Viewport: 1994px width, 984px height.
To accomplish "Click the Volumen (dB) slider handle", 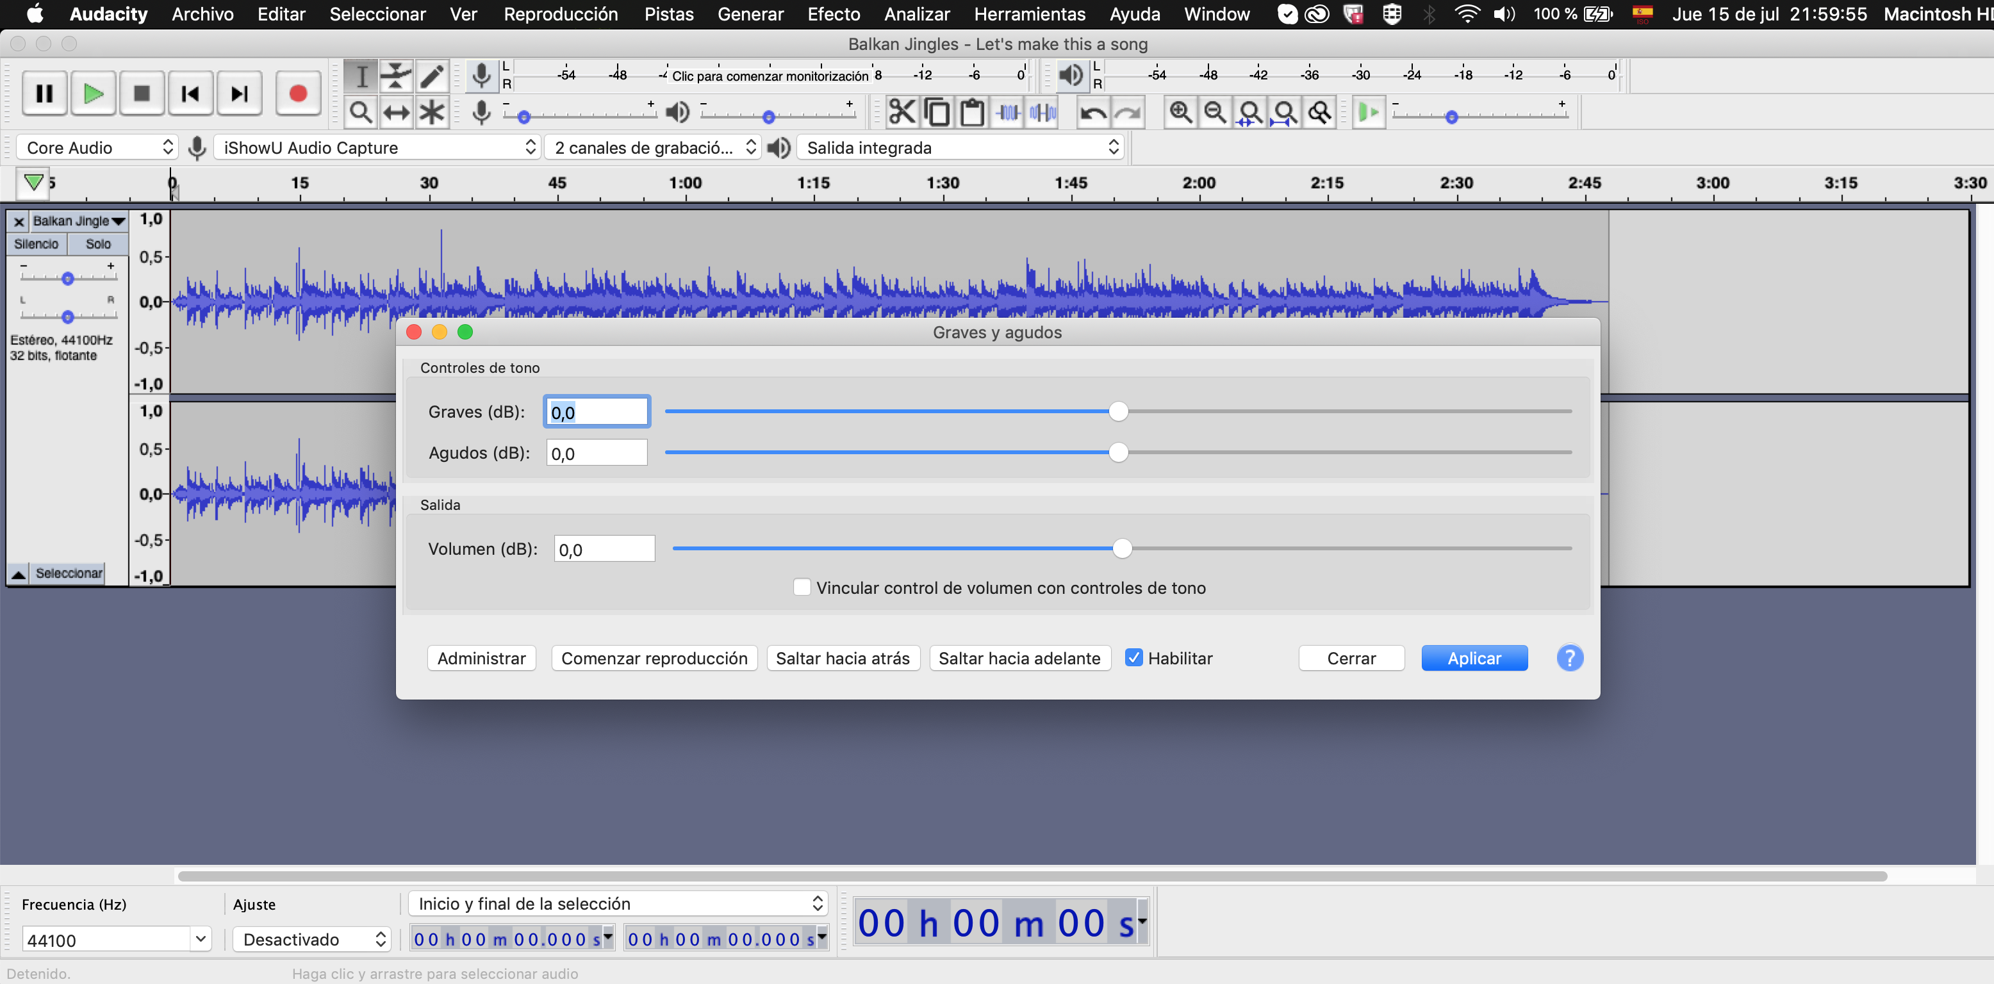I will point(1123,548).
